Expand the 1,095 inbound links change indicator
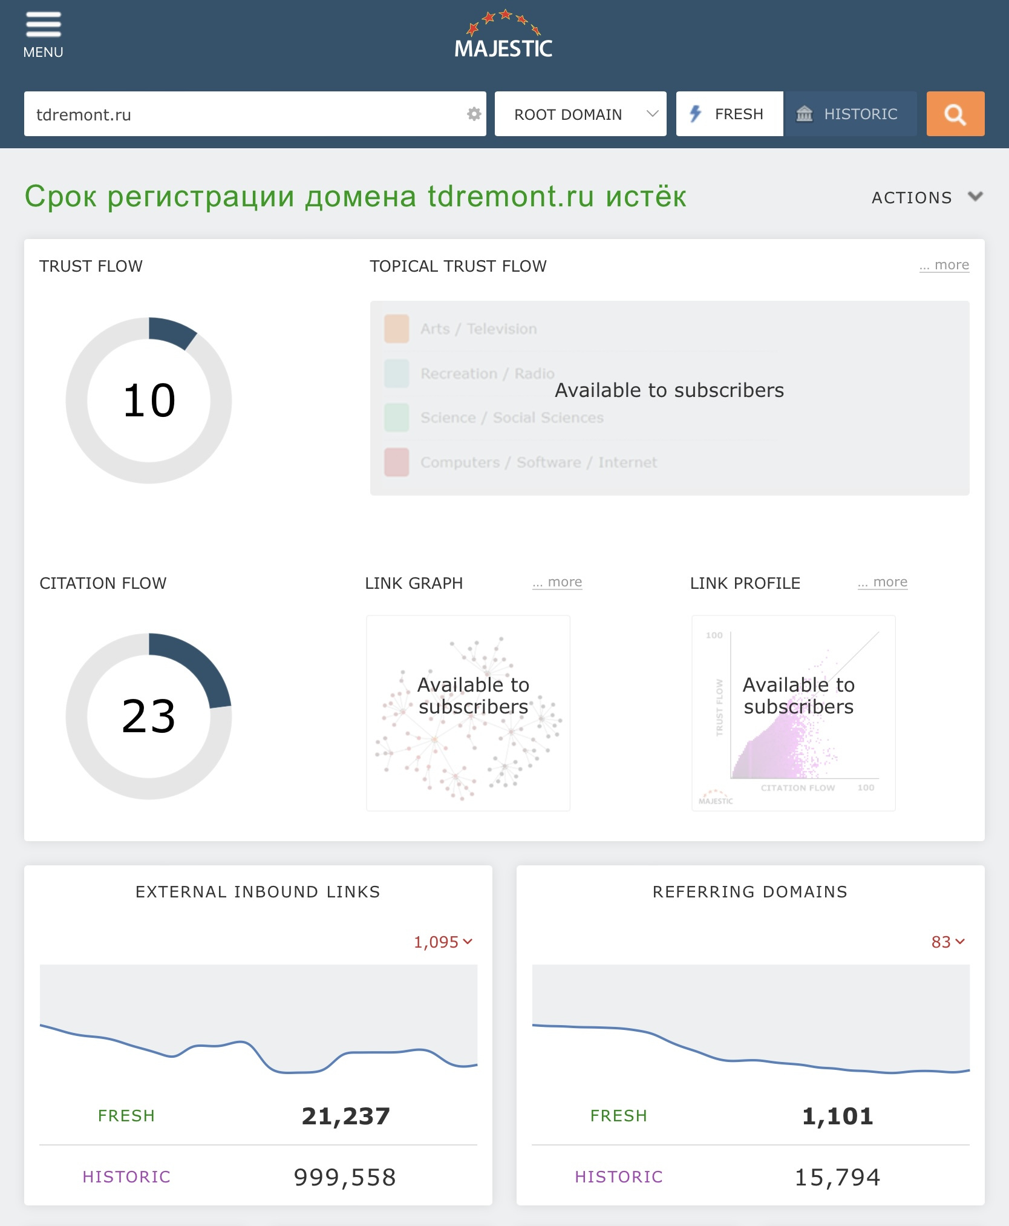Image resolution: width=1009 pixels, height=1226 pixels. (443, 942)
